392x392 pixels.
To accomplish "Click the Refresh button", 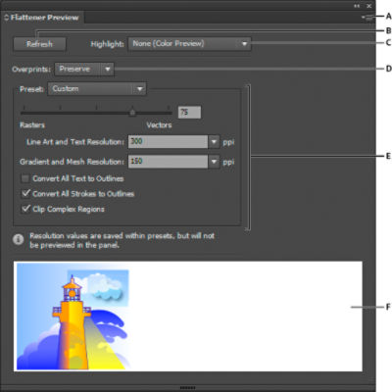I will 39,44.
